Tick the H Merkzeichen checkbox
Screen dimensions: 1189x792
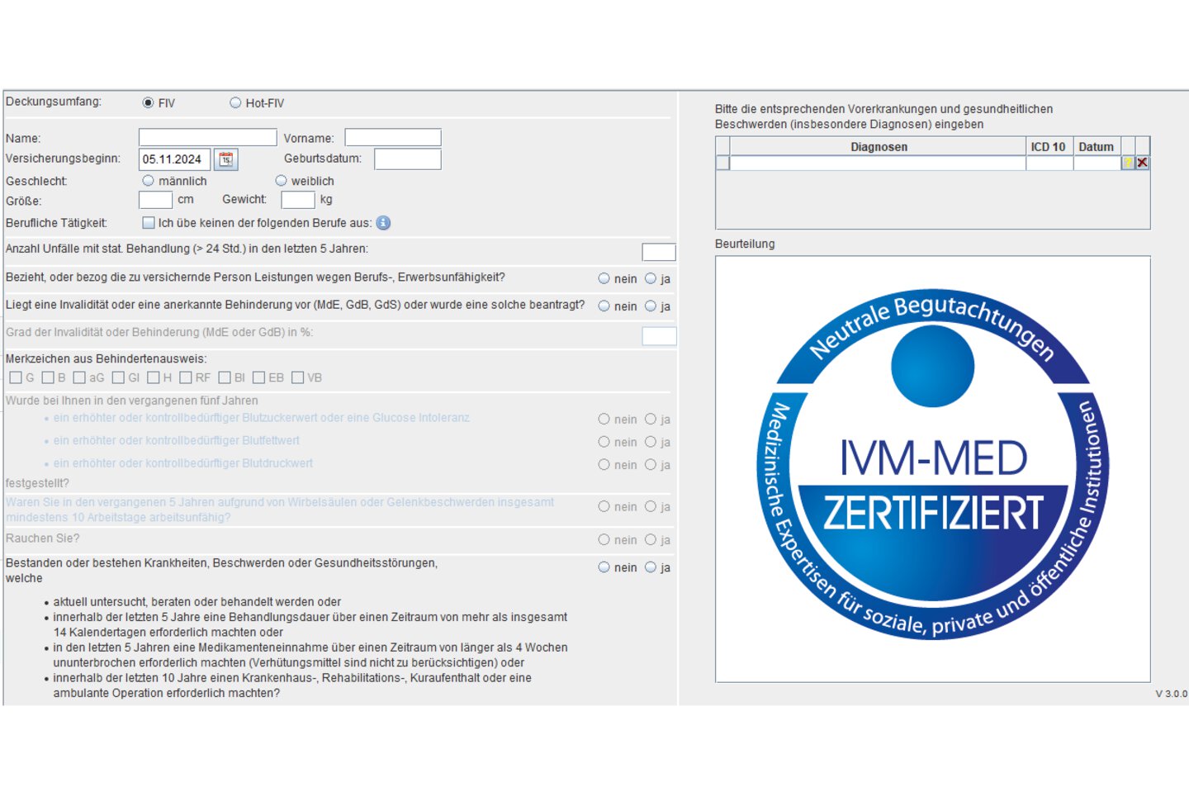(154, 378)
